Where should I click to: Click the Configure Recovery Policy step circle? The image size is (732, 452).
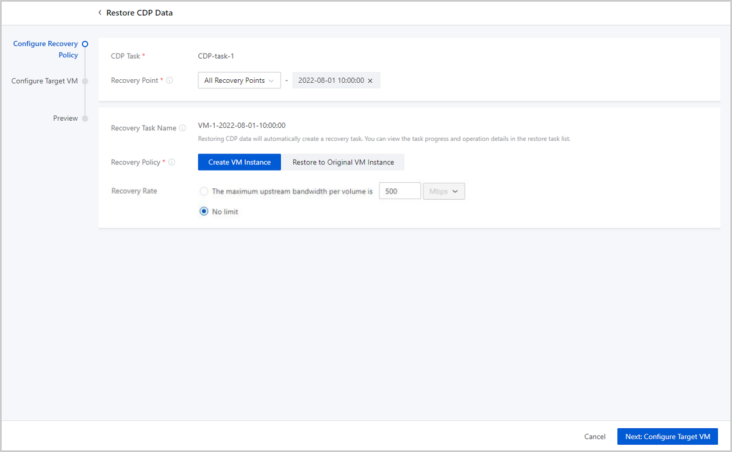coord(85,44)
